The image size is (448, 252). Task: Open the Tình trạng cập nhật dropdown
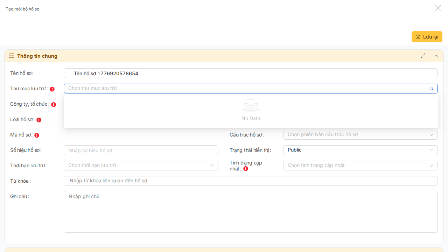360,166
